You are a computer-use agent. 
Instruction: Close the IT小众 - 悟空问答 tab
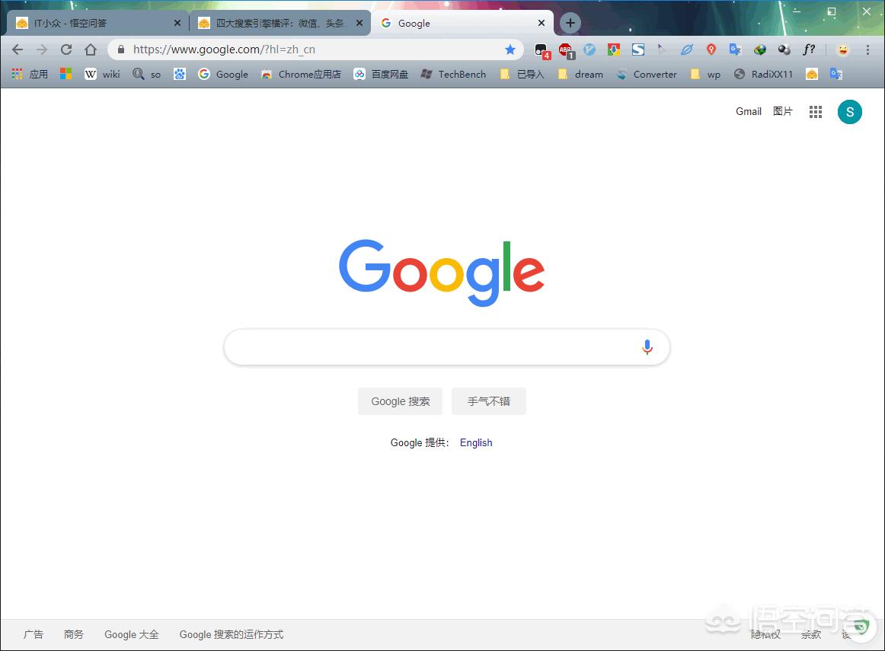(177, 23)
